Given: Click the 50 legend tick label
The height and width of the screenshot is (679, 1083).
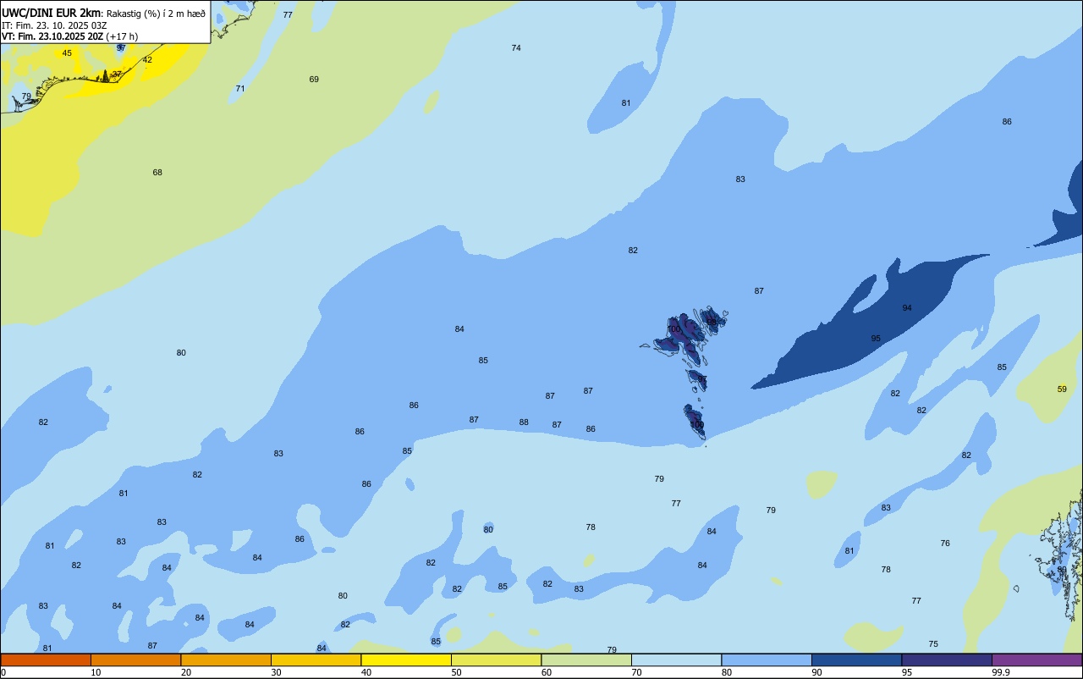Looking at the screenshot, I should point(456,672).
